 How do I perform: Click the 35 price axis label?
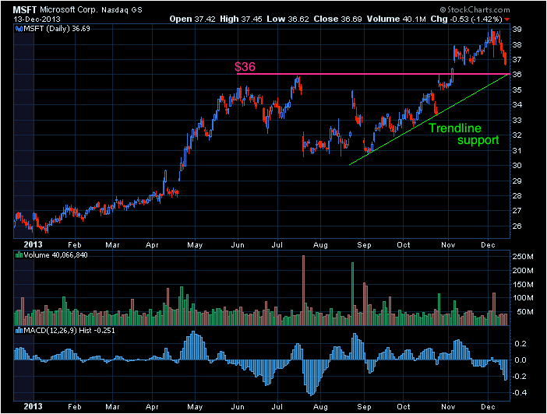pyautogui.click(x=517, y=90)
